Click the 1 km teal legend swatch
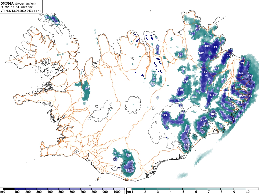 click(x=138, y=189)
